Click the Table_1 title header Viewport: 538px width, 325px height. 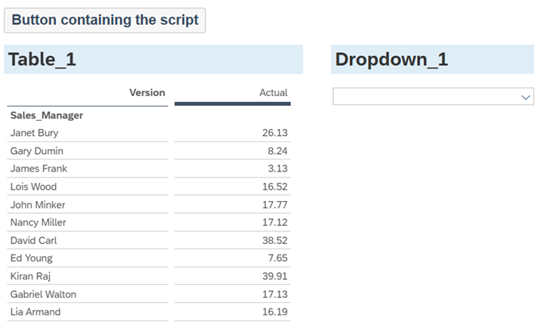click(x=42, y=60)
